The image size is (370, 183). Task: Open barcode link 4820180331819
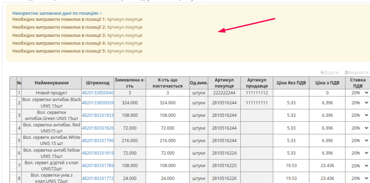click(98, 153)
